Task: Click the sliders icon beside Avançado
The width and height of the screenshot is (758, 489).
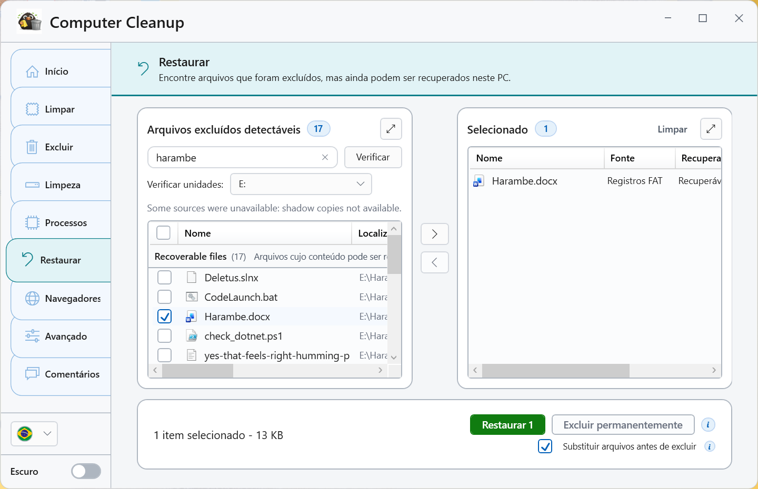Action: (x=32, y=336)
